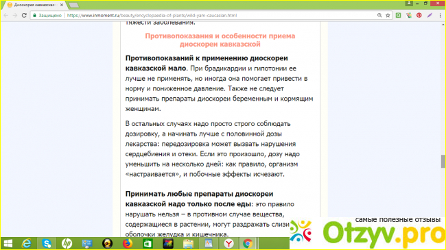446x250 pixels.
Task: Open Yandex browser from taskbar
Action: (x=228, y=243)
